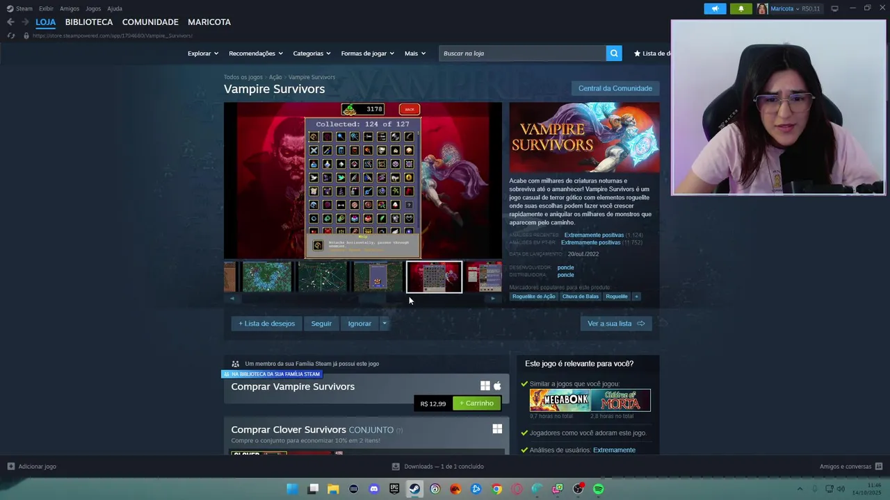
Task: Click the poncle distribuidora link
Action: click(565, 275)
